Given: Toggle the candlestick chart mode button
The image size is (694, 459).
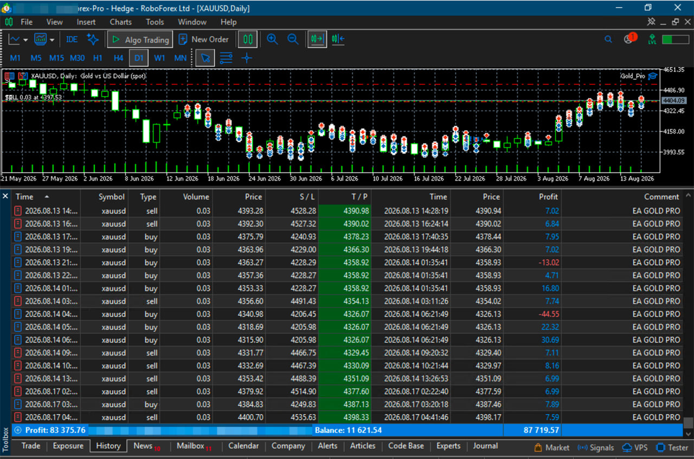Looking at the screenshot, I should tap(248, 40).
